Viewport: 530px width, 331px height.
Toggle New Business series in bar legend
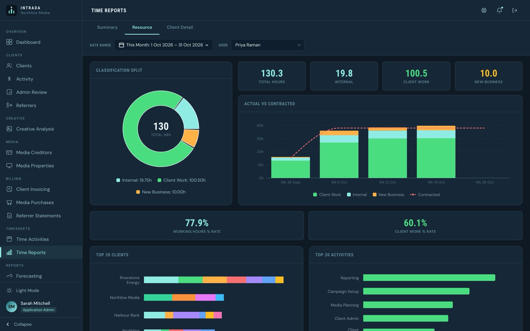point(388,195)
